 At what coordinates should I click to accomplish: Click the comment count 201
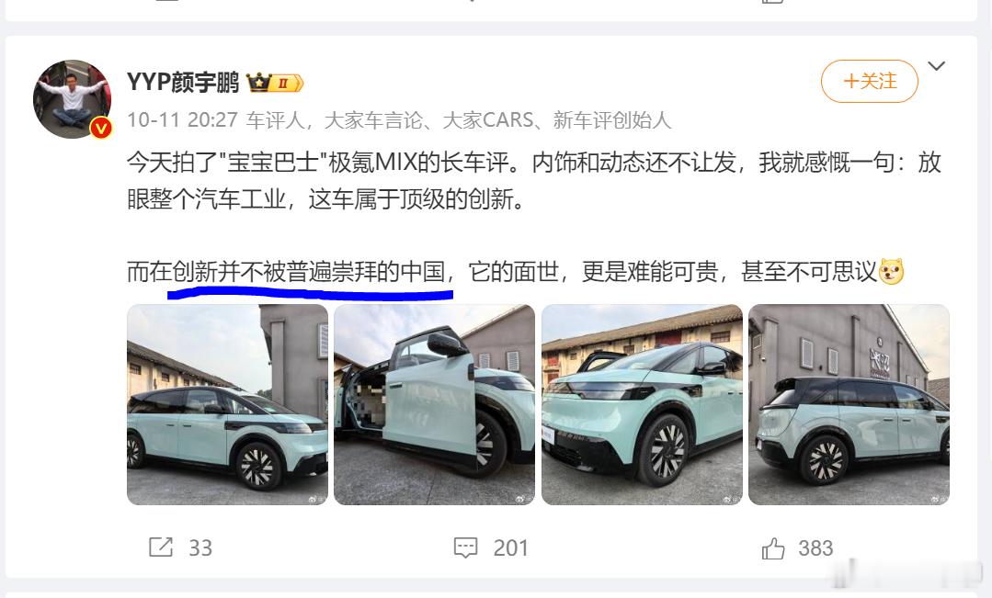pyautogui.click(x=510, y=547)
